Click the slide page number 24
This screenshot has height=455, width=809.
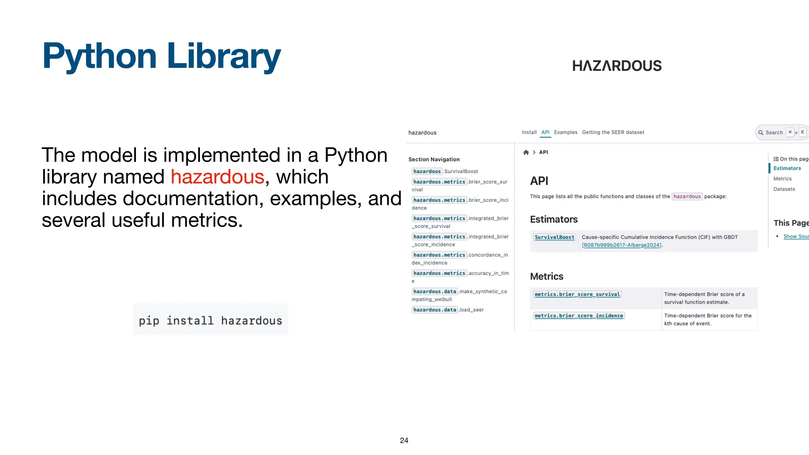pos(404,440)
